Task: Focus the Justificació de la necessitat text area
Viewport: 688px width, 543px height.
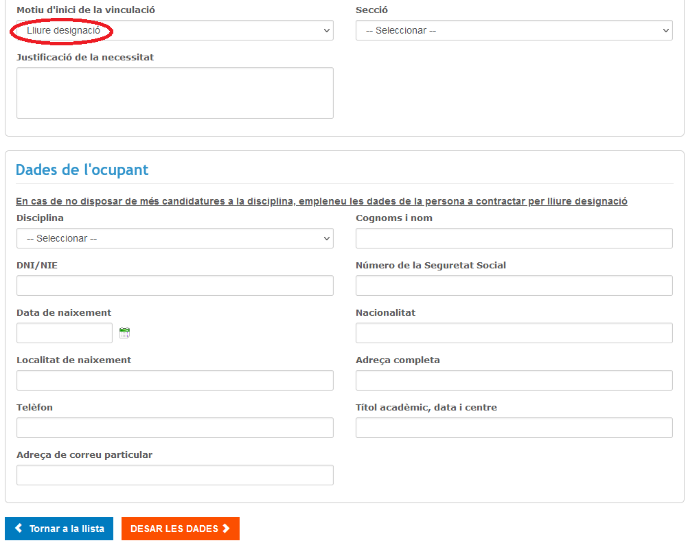Action: click(174, 93)
